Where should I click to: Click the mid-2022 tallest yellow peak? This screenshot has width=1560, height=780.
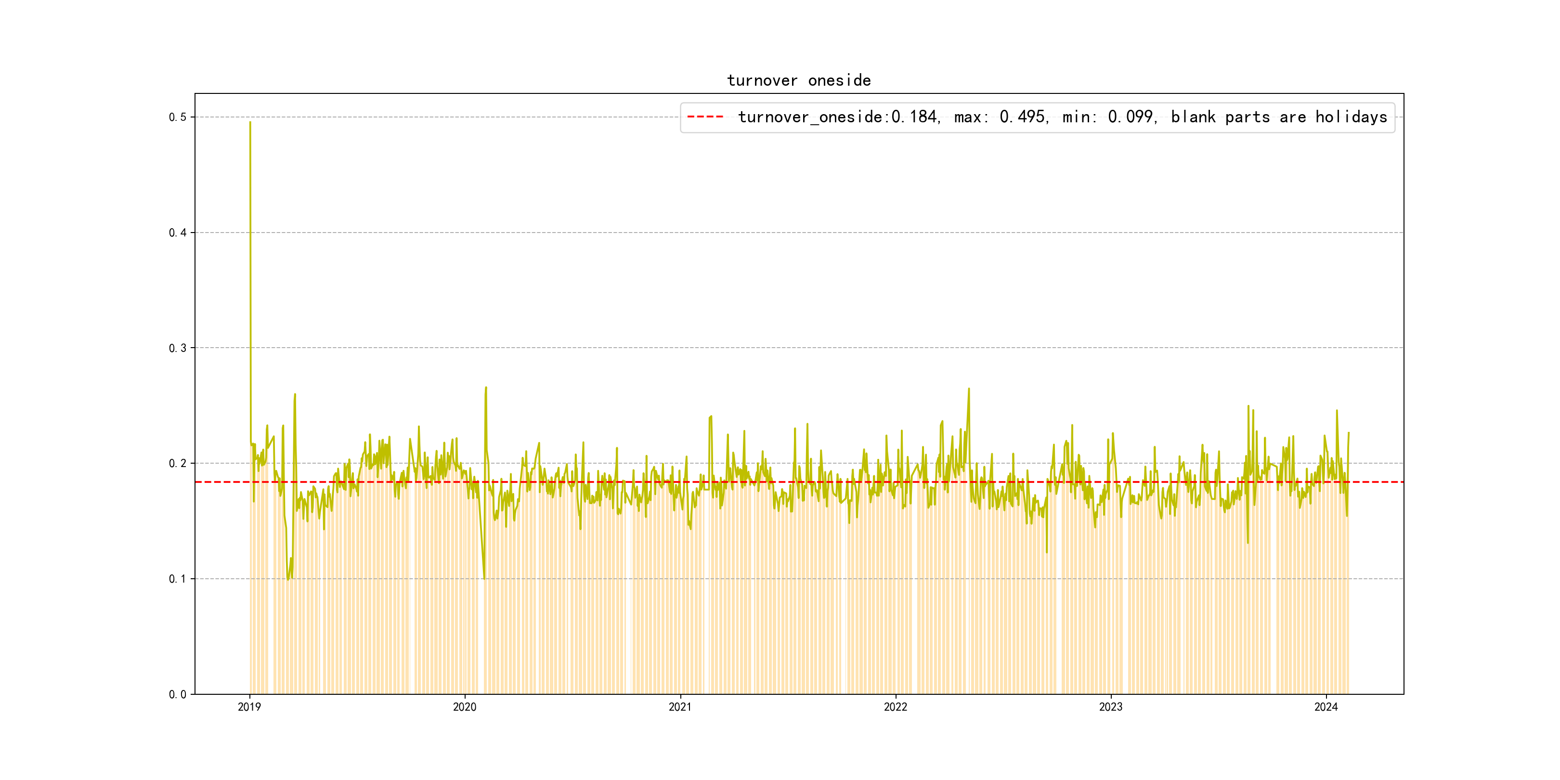pos(969,390)
